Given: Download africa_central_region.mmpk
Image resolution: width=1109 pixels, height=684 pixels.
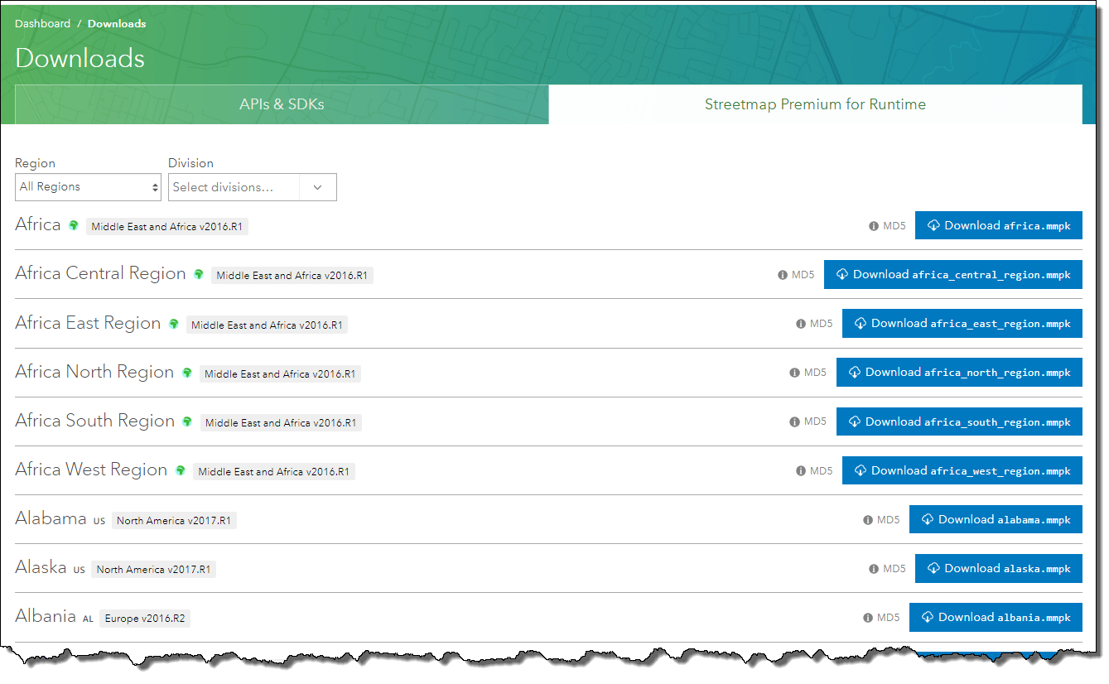Looking at the screenshot, I should [952, 274].
